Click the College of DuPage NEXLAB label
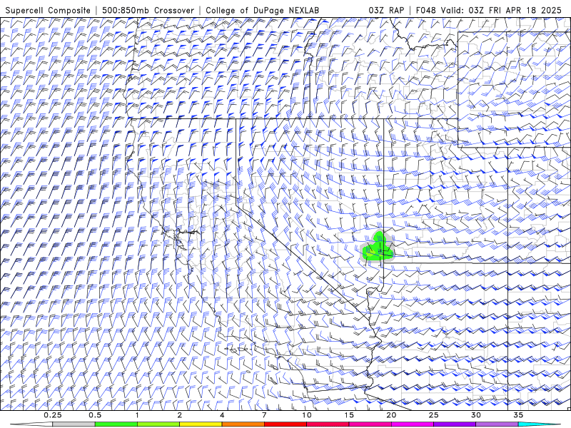Screen dimensions: 571x428 [x=262, y=11]
